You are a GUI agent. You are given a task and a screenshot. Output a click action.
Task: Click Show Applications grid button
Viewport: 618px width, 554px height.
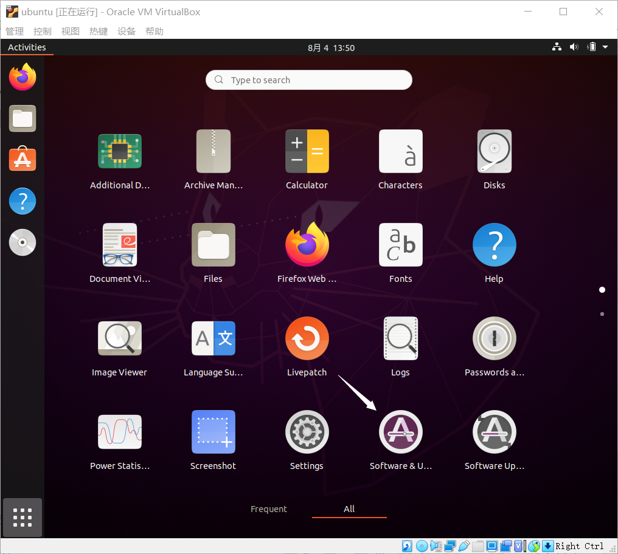click(23, 518)
